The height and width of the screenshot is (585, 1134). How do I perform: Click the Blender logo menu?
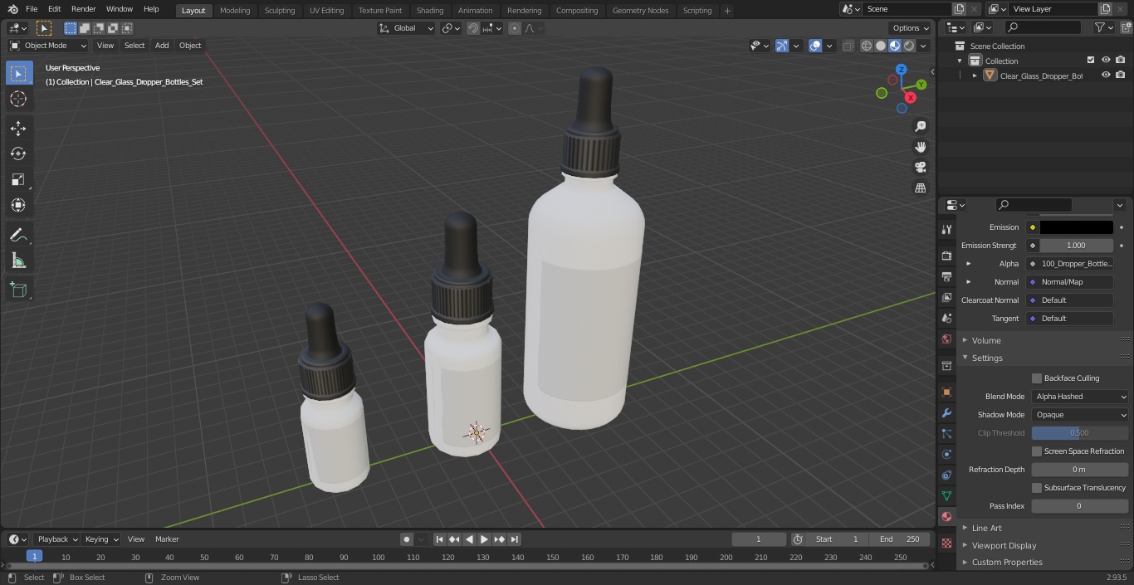[x=12, y=9]
